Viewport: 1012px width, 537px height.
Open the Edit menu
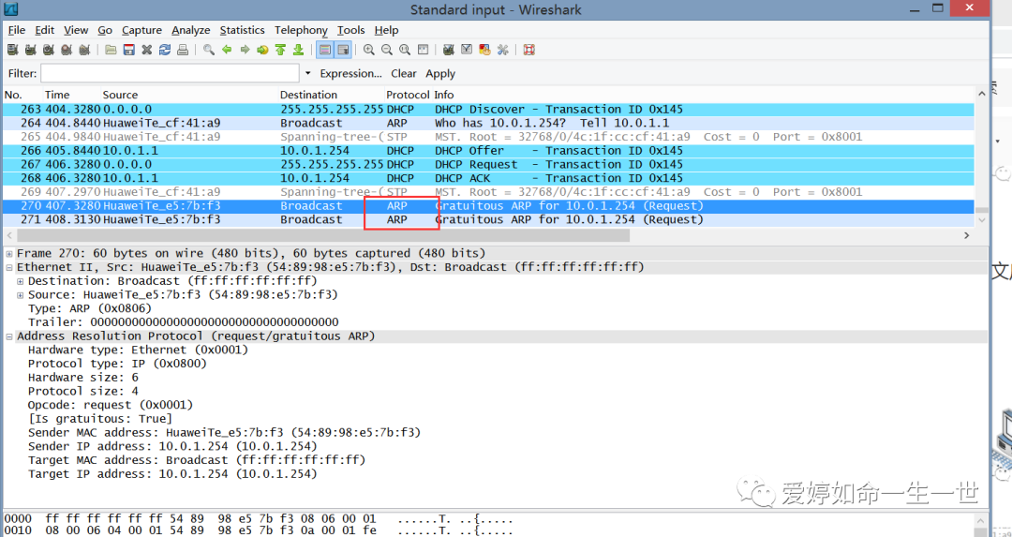[x=45, y=30]
